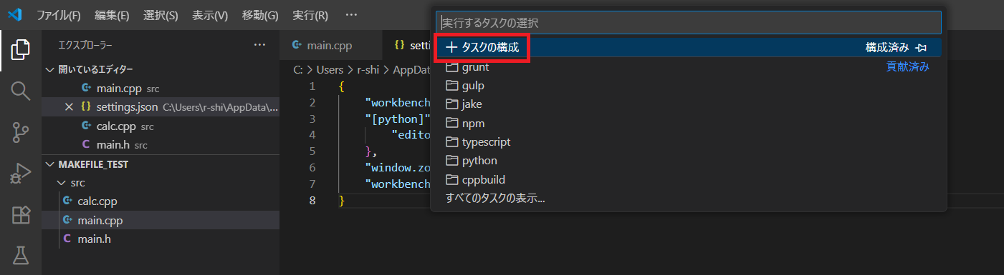Viewport: 1004px width, 275px height.
Task: Click C++ icon of main.cpp tab
Action: [297, 46]
